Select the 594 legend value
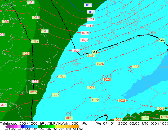This screenshot has height=130, width=168. (76, 129)
